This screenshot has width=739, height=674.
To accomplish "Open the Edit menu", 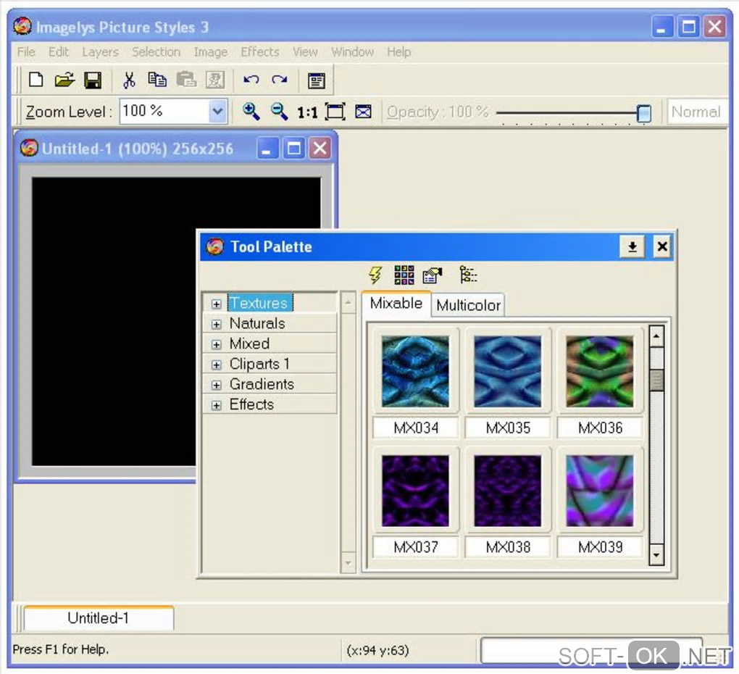I will [59, 51].
